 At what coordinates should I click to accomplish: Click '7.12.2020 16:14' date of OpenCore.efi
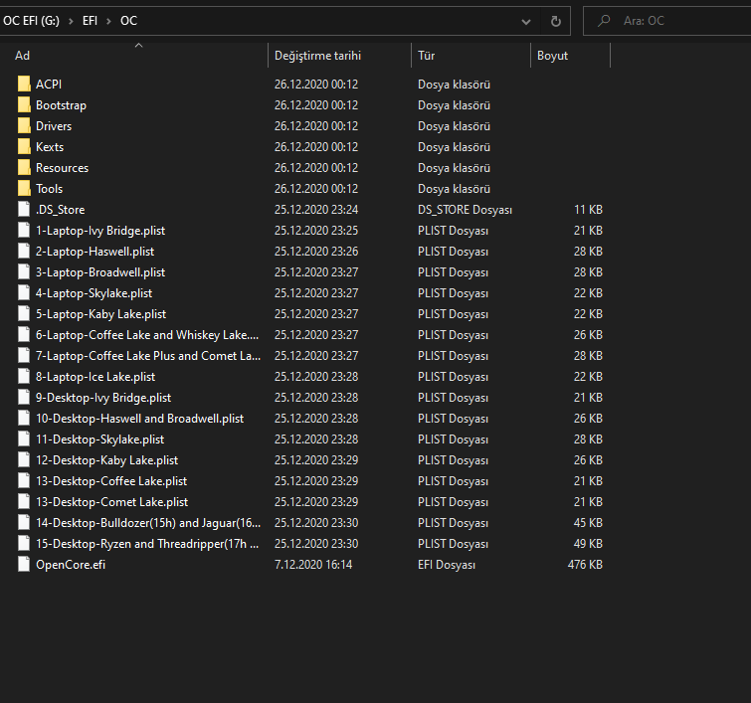click(313, 565)
